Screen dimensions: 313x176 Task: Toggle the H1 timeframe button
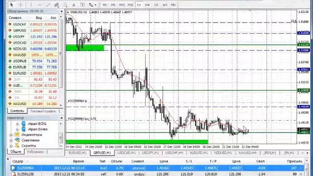tap(139, 5)
